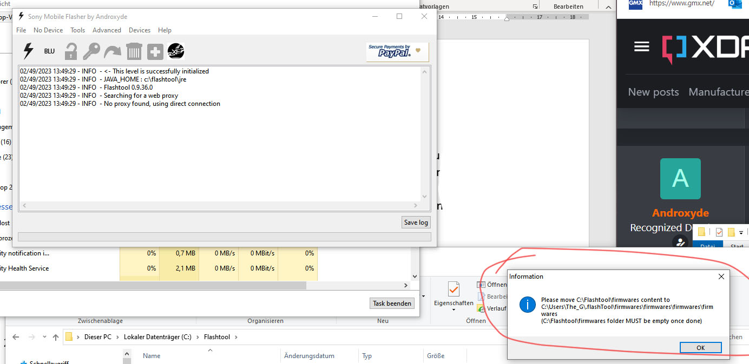Open the Androxyde profile link

(680, 213)
